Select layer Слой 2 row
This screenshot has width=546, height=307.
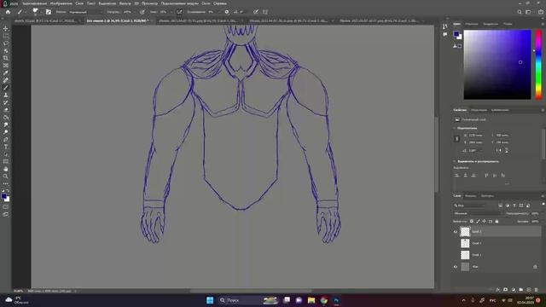coord(497,243)
